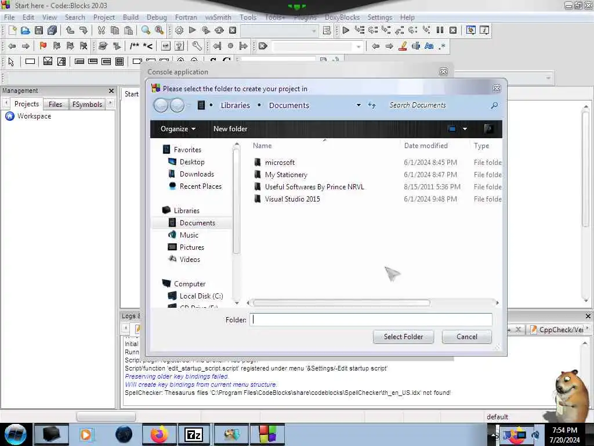Toggle the Match case Aa icon
Image resolution: width=594 pixels, height=446 pixels.
[429, 46]
